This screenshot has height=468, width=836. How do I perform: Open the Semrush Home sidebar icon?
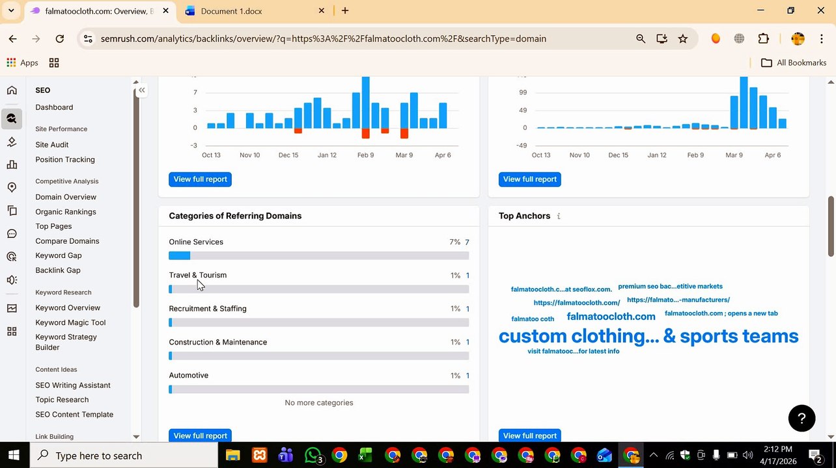coord(12,90)
